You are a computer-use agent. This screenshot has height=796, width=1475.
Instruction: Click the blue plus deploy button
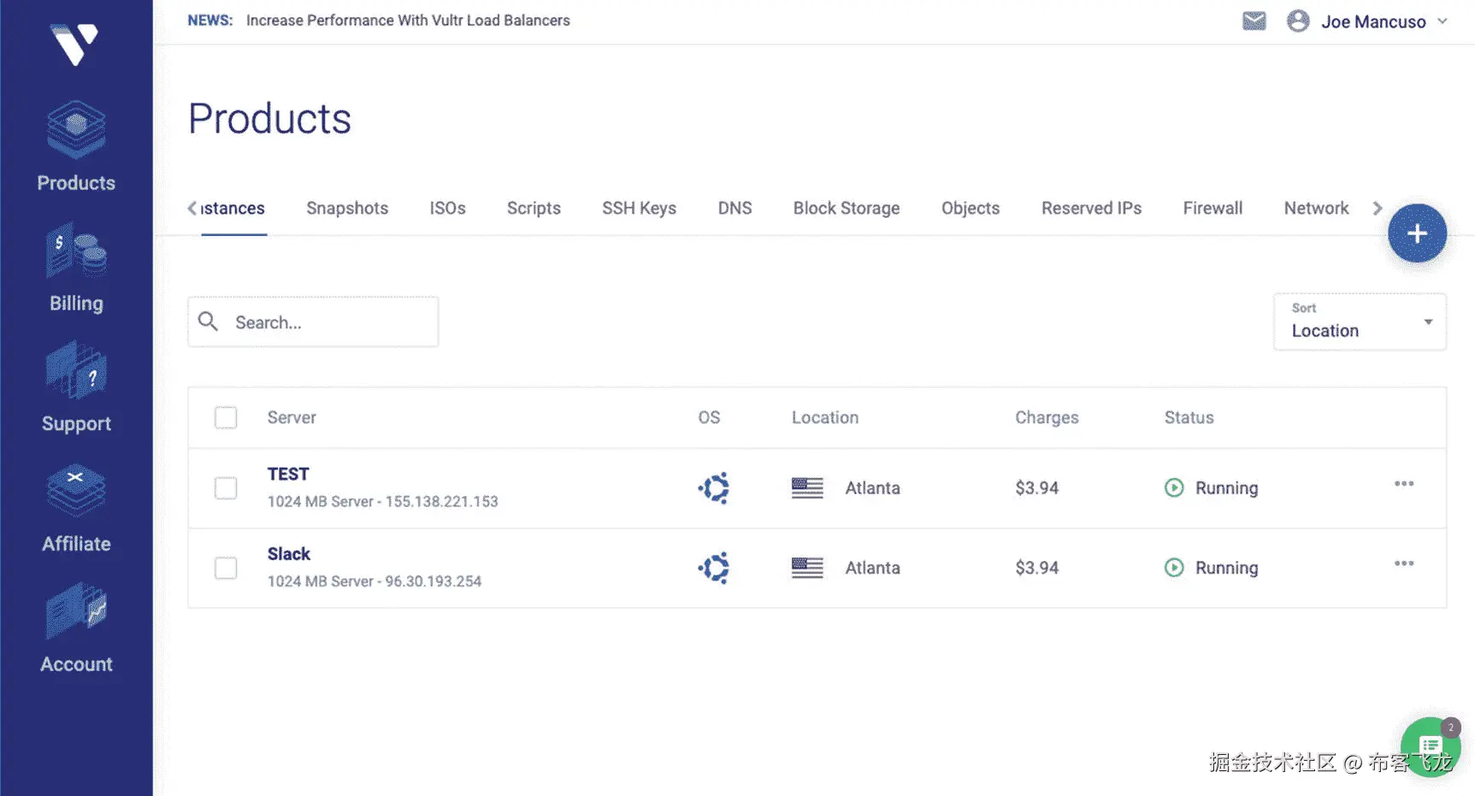click(x=1416, y=233)
